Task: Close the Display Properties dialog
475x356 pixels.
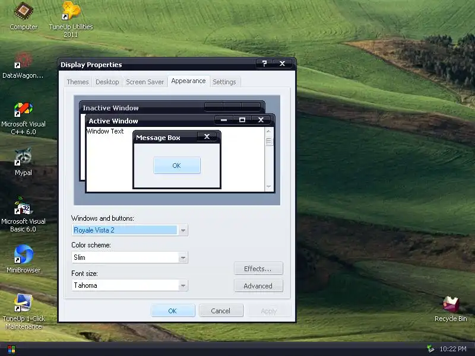Action: click(283, 63)
